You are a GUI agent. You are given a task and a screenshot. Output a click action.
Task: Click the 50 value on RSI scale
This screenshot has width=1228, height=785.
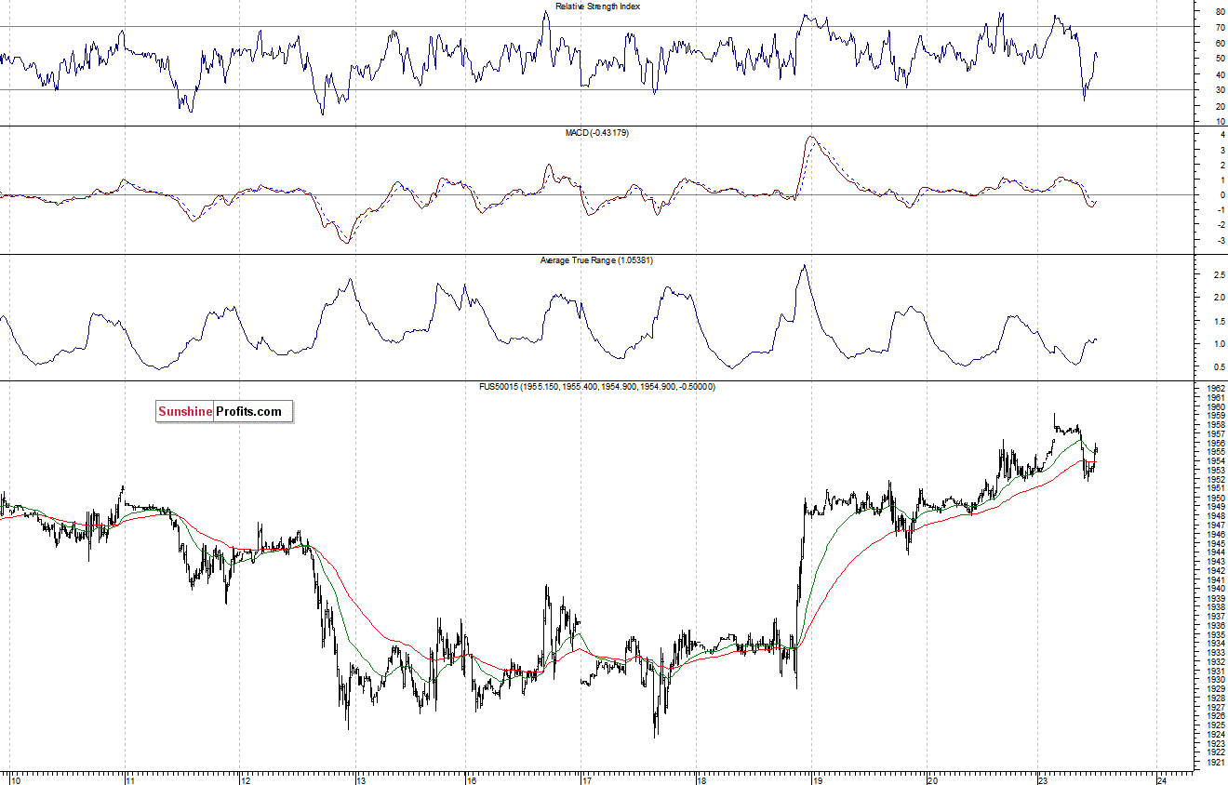1220,59
